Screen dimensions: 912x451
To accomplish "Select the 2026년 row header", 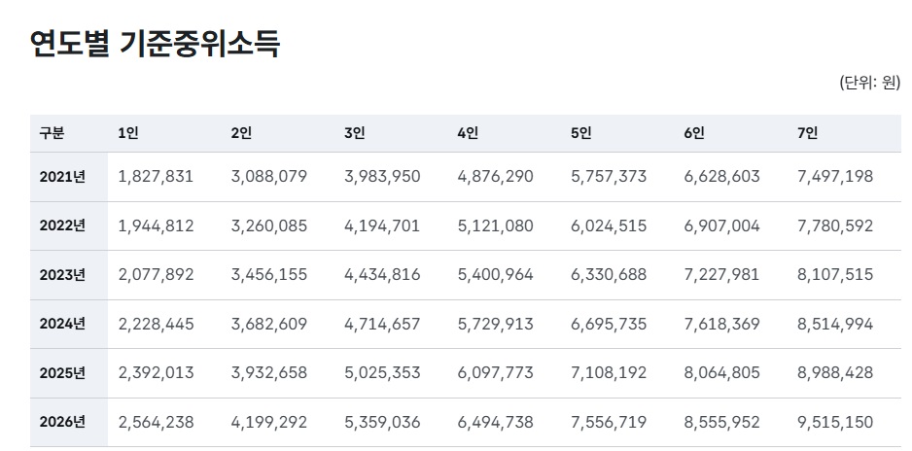I will point(62,422).
